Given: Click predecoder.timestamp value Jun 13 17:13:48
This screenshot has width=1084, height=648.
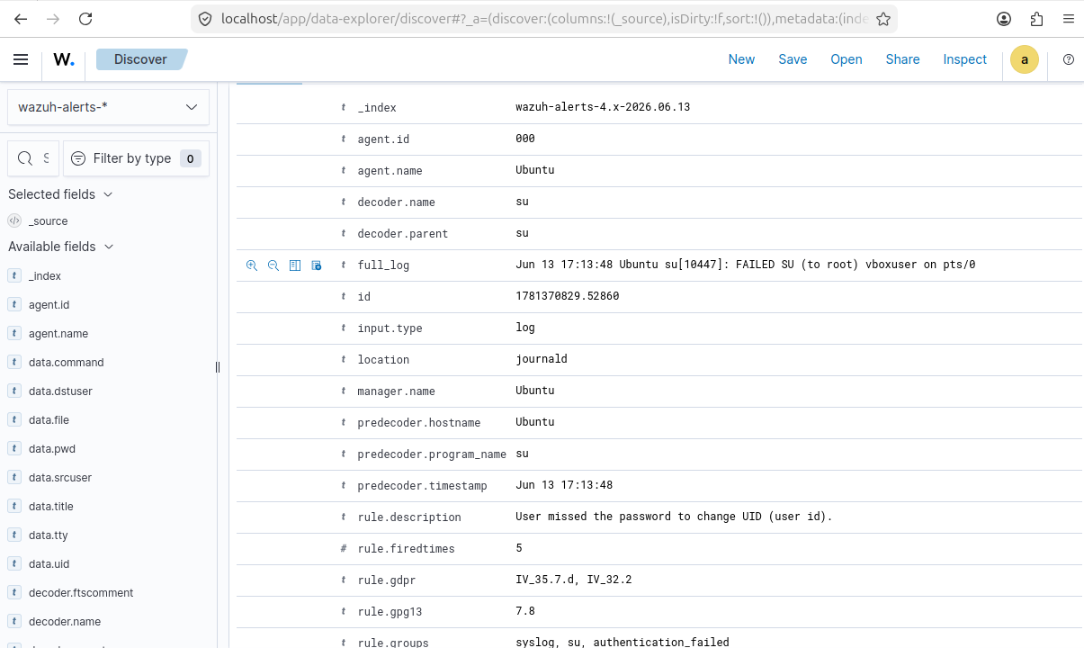Looking at the screenshot, I should [x=564, y=485].
